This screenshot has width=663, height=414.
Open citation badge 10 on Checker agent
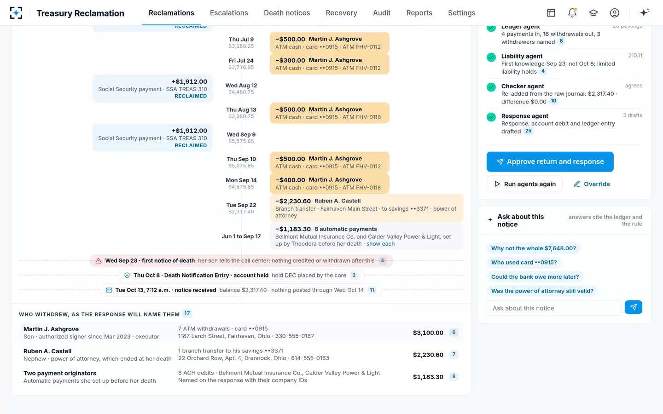(x=553, y=101)
